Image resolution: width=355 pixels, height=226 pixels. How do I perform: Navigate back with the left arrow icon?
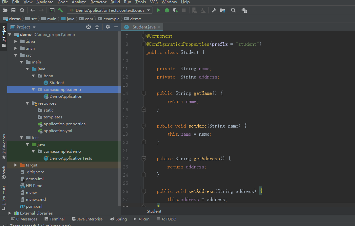(32, 10)
